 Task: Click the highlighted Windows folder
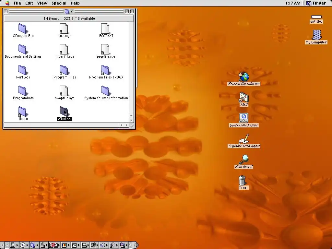[x=65, y=113]
